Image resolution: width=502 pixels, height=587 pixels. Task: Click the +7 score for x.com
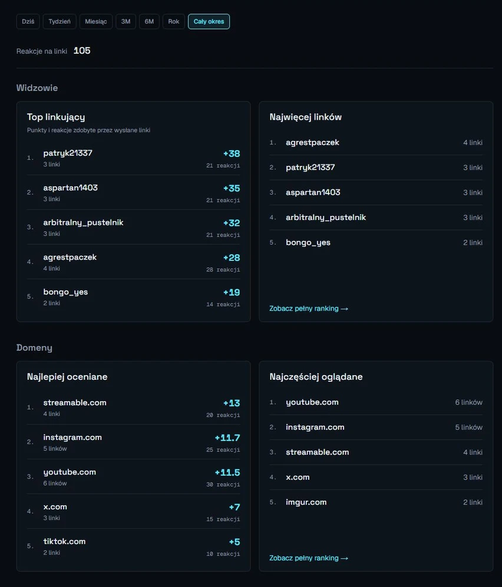pos(235,507)
